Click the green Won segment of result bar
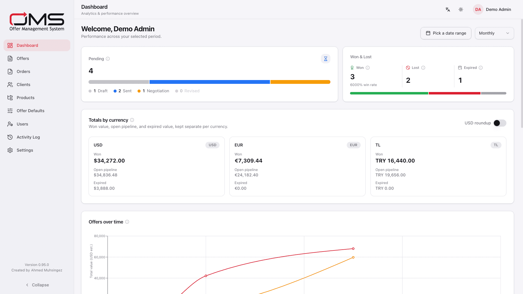This screenshot has height=294, width=523. pos(389,93)
